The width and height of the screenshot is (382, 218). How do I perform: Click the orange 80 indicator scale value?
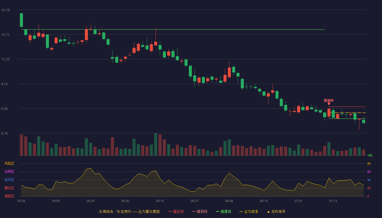click(x=369, y=163)
